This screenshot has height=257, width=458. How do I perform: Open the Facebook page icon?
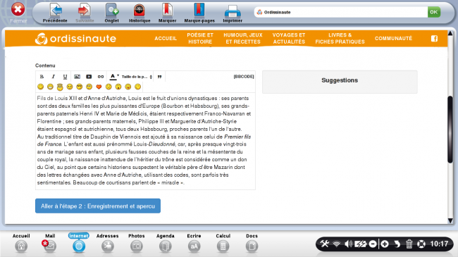point(434,39)
